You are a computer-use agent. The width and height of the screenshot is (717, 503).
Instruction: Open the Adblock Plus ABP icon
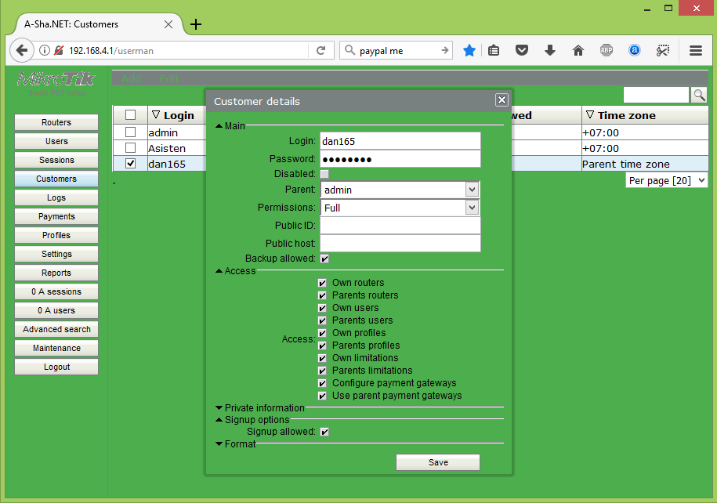tap(607, 50)
